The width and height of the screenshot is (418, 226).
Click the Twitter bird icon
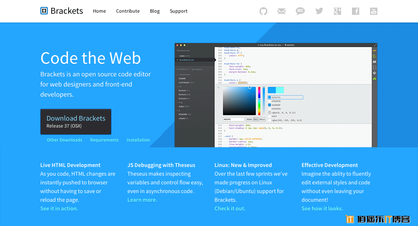[319, 11]
